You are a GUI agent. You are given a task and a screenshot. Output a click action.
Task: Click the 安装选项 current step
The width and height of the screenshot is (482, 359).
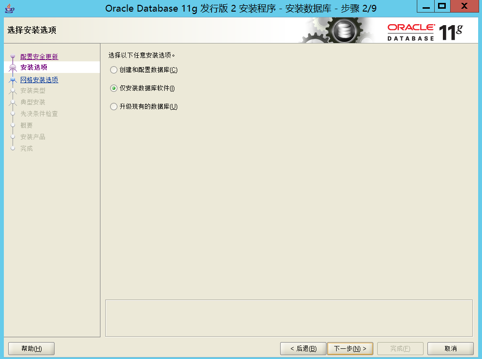(34, 67)
